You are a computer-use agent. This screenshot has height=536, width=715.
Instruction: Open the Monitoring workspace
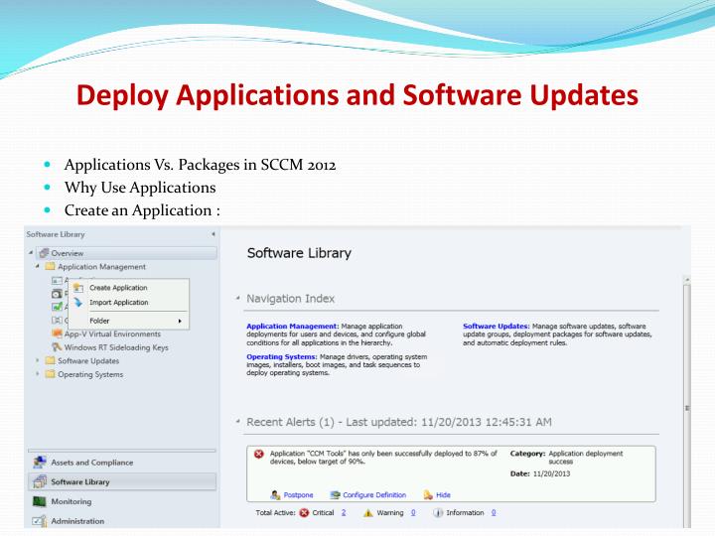pos(122,501)
